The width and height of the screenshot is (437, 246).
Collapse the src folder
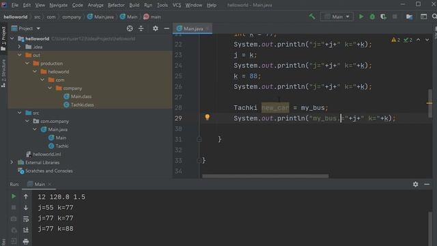tap(20, 113)
